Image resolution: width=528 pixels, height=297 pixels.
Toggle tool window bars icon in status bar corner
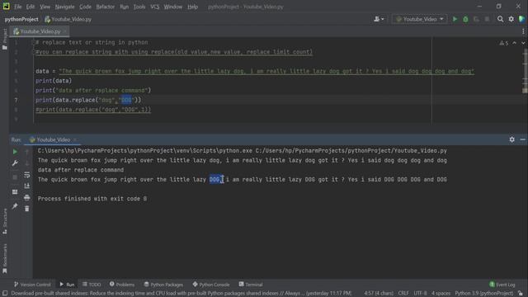(5, 294)
